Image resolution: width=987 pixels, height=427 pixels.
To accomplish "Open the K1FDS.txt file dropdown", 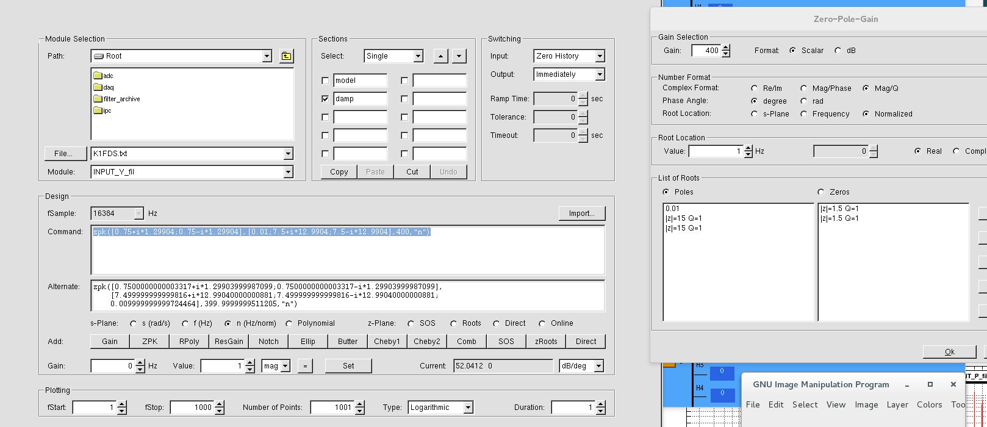I will coord(289,154).
